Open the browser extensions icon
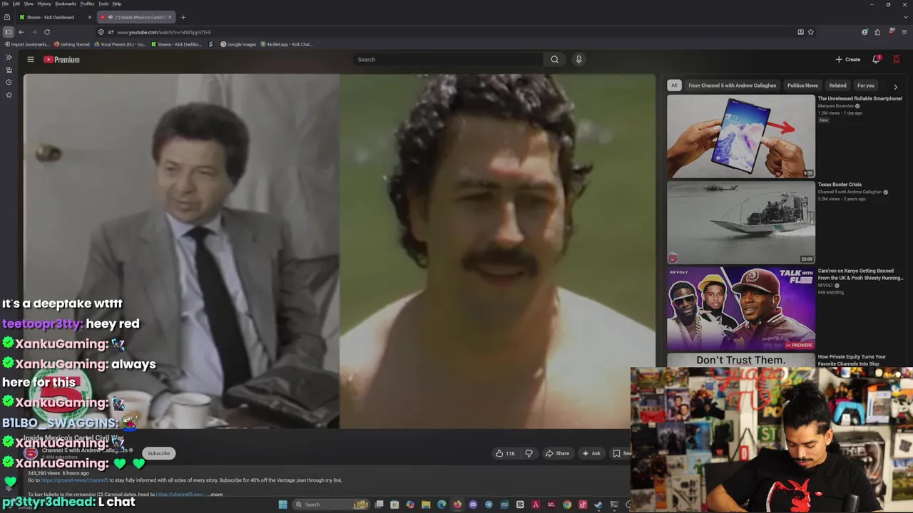Screen dimensions: 913x513 (x=877, y=32)
